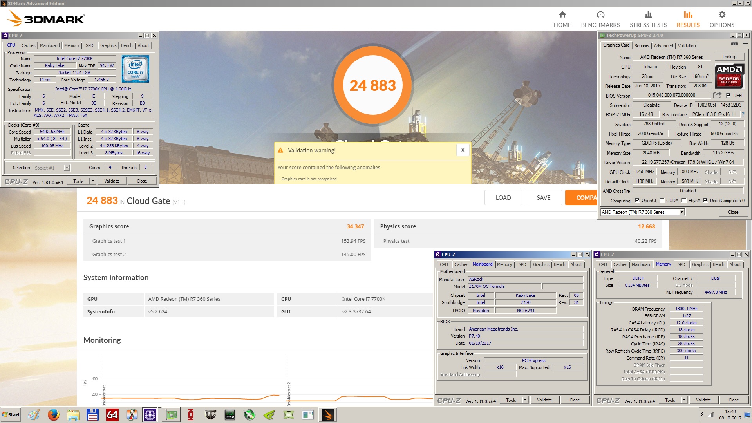
Task: Click the Intel Core i7 badge in CPU-Z
Action: [136, 69]
